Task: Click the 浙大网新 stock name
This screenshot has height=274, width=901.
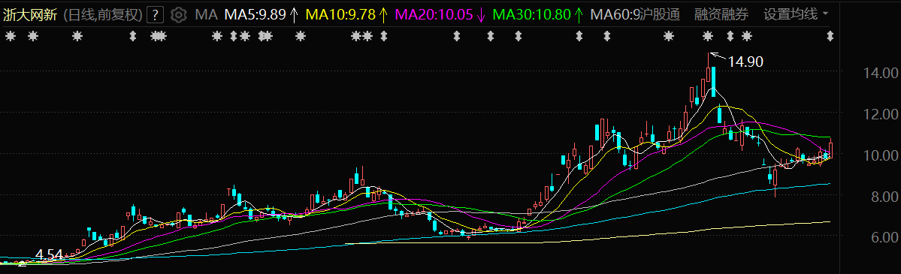Action: point(31,14)
